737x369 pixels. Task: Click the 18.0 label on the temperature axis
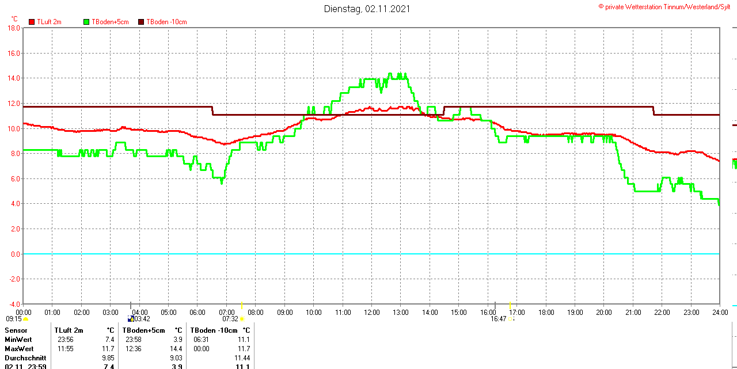click(13, 28)
